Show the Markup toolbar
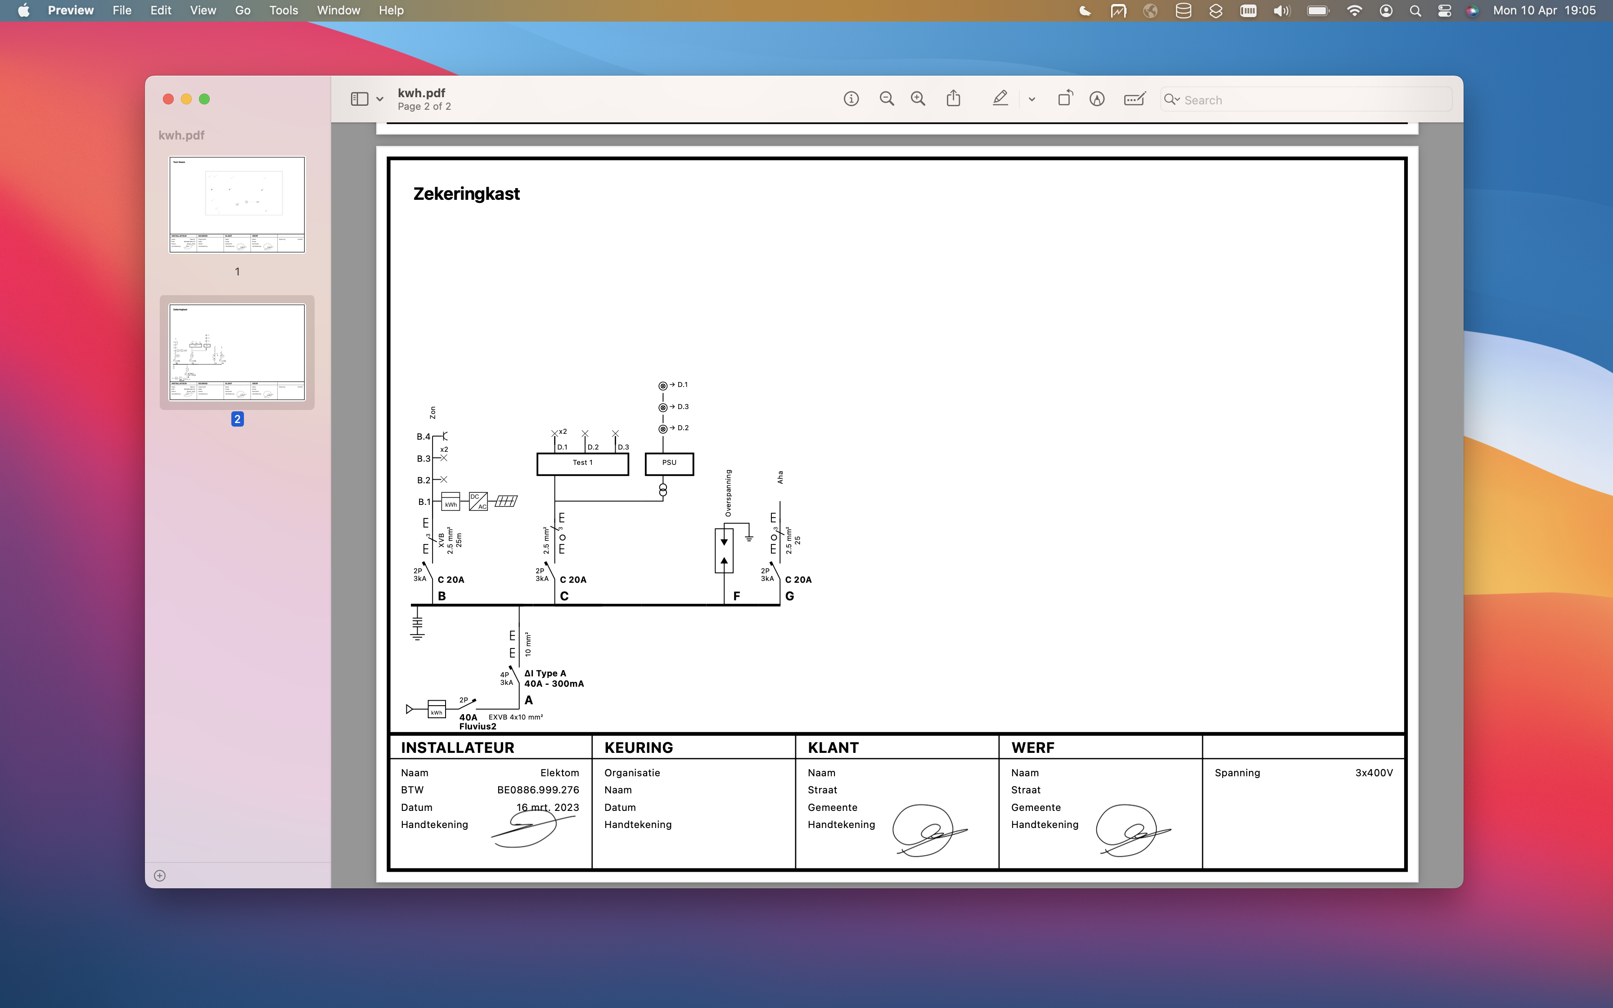The width and height of the screenshot is (1613, 1008). [1097, 99]
